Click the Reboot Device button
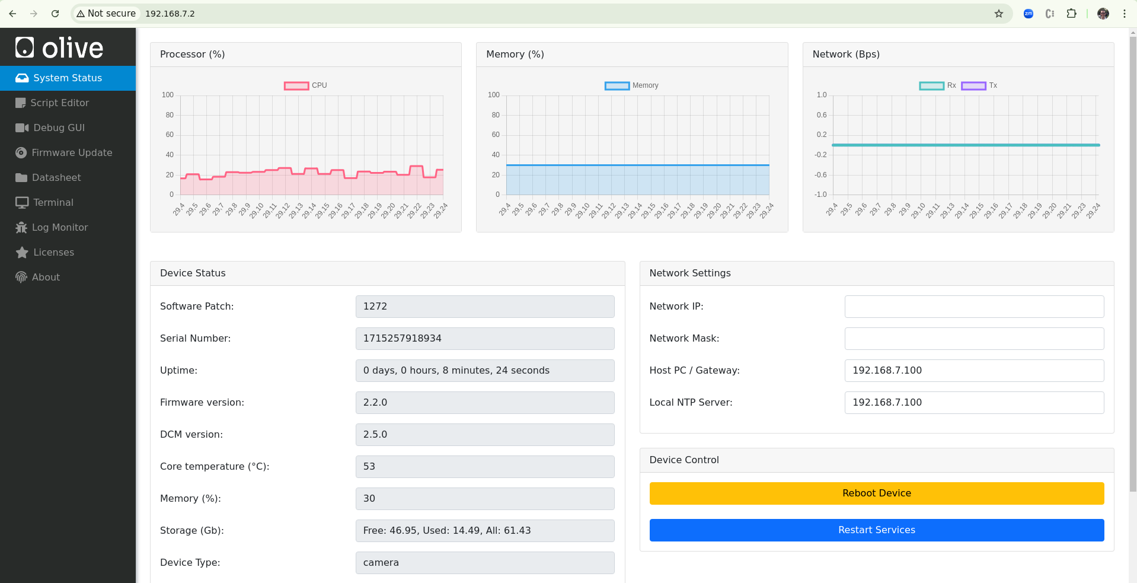1137x583 pixels. [x=877, y=493]
